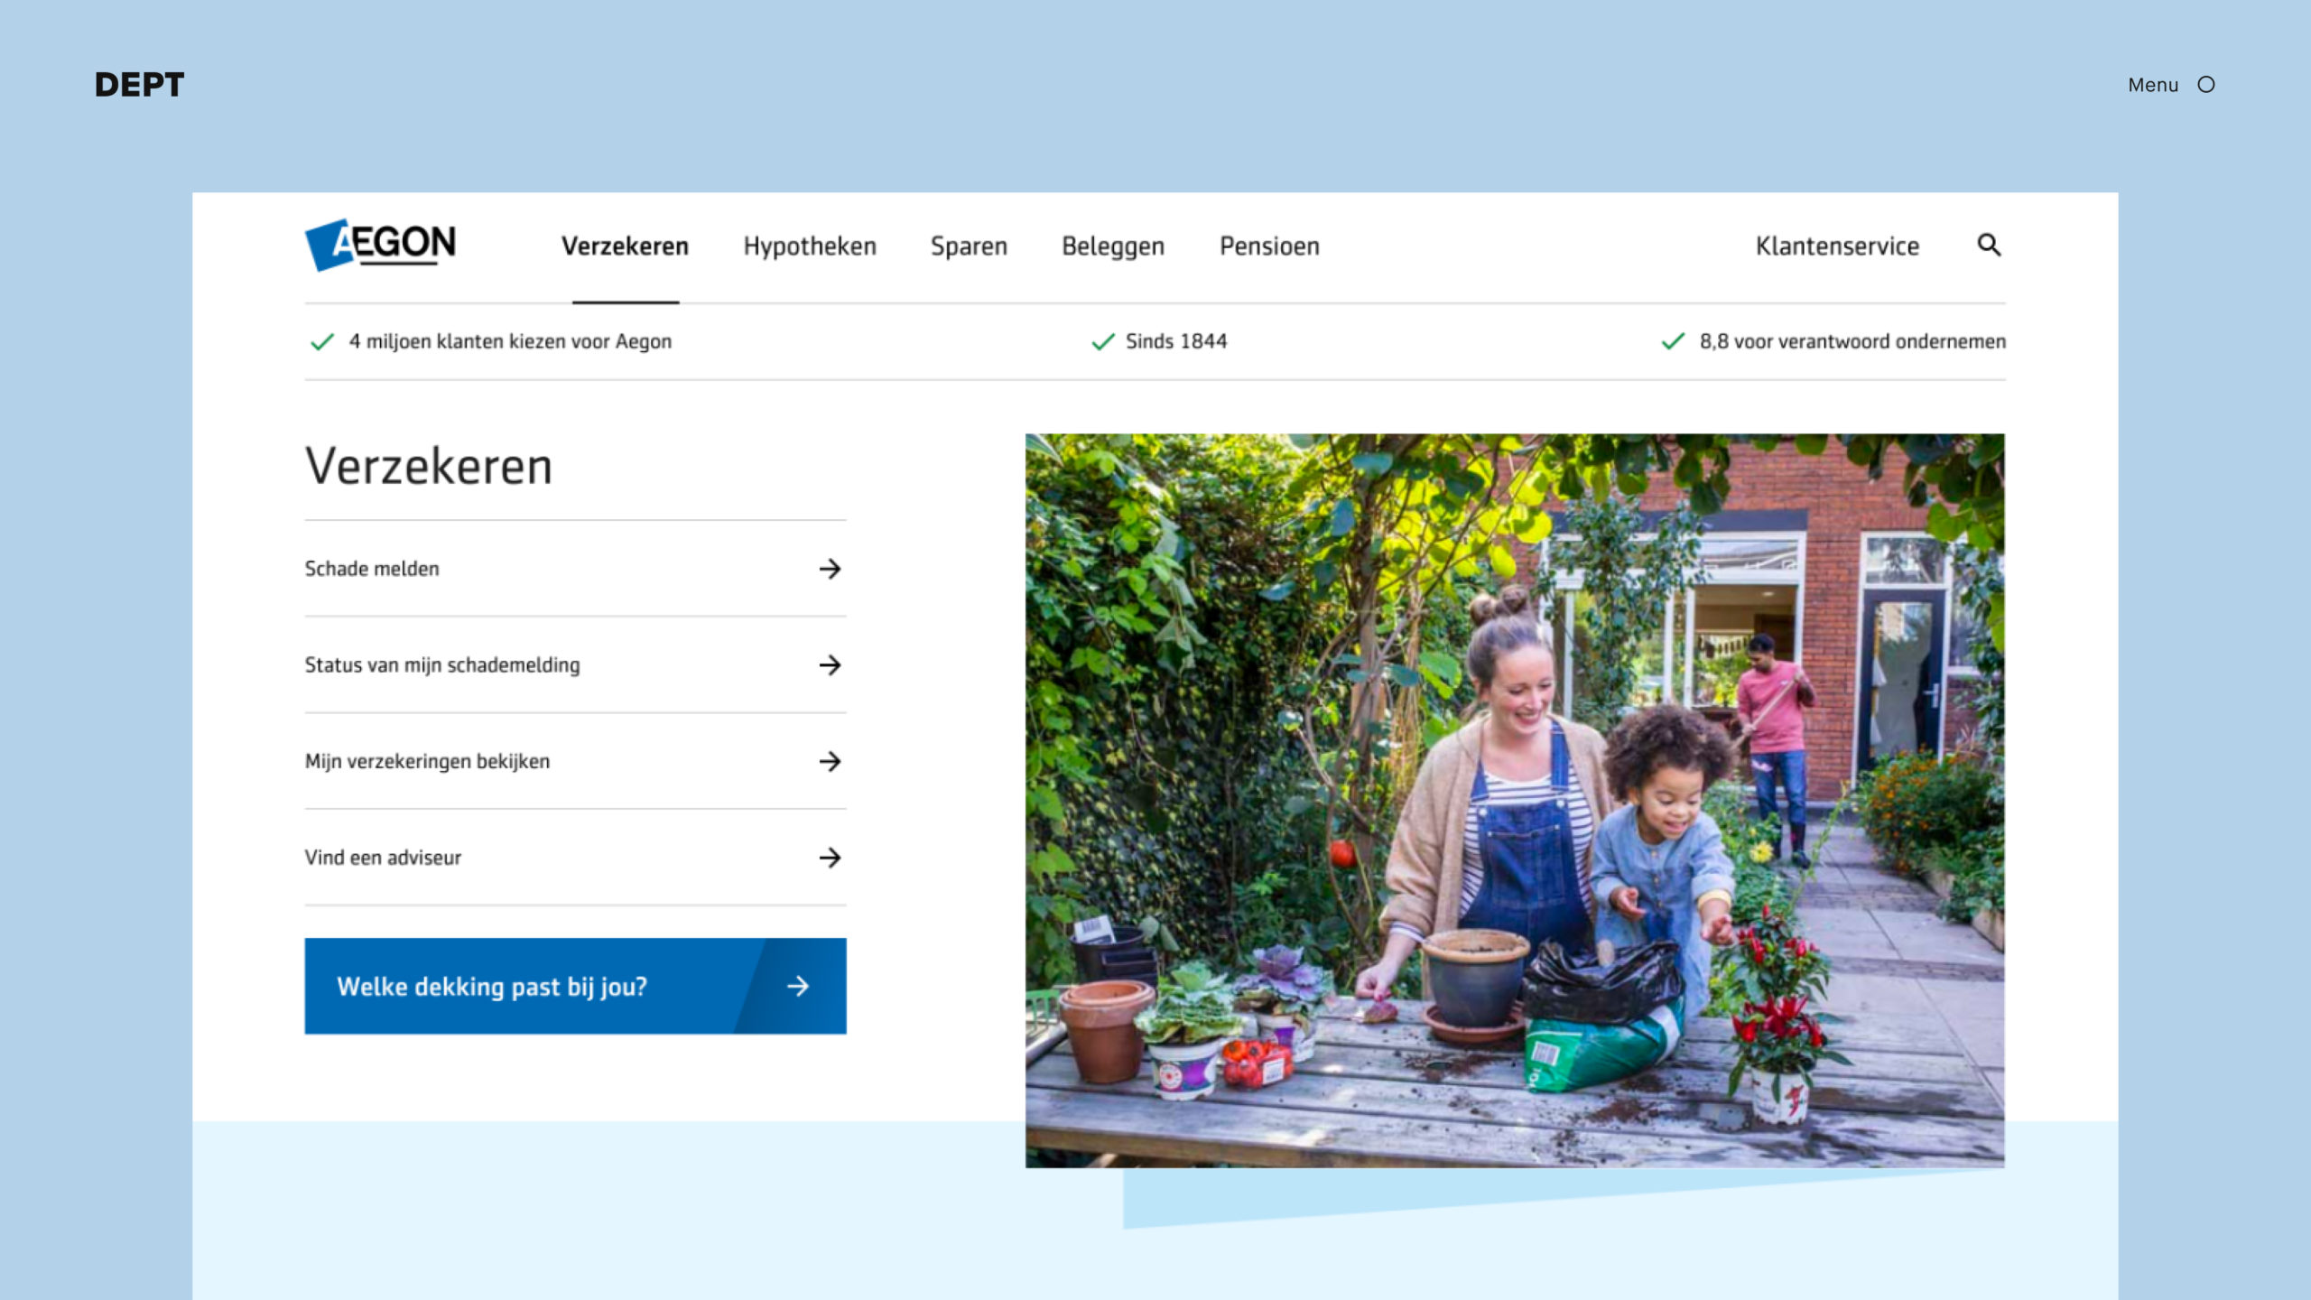
Task: Click the garden family hero photo
Action: (x=1514, y=800)
